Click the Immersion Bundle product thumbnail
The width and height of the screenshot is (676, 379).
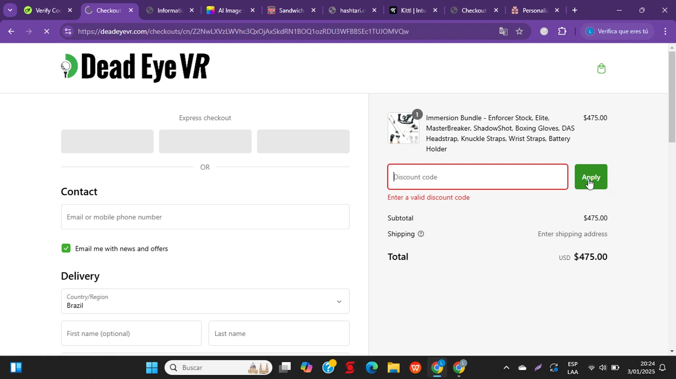click(403, 128)
